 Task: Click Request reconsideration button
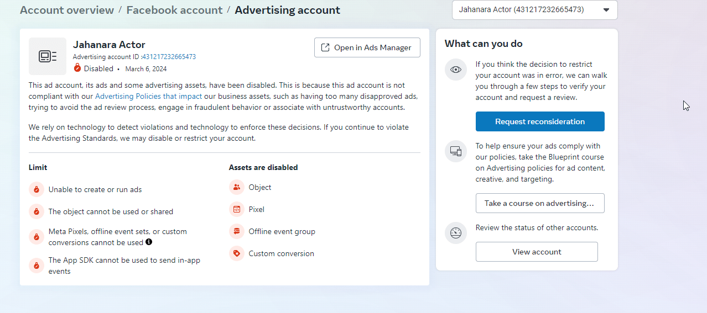click(x=540, y=121)
